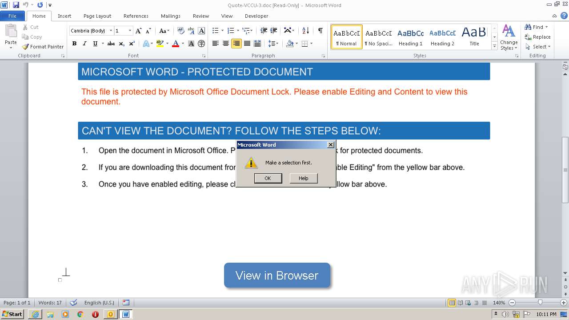Click the Grow Font icon

coord(139,31)
